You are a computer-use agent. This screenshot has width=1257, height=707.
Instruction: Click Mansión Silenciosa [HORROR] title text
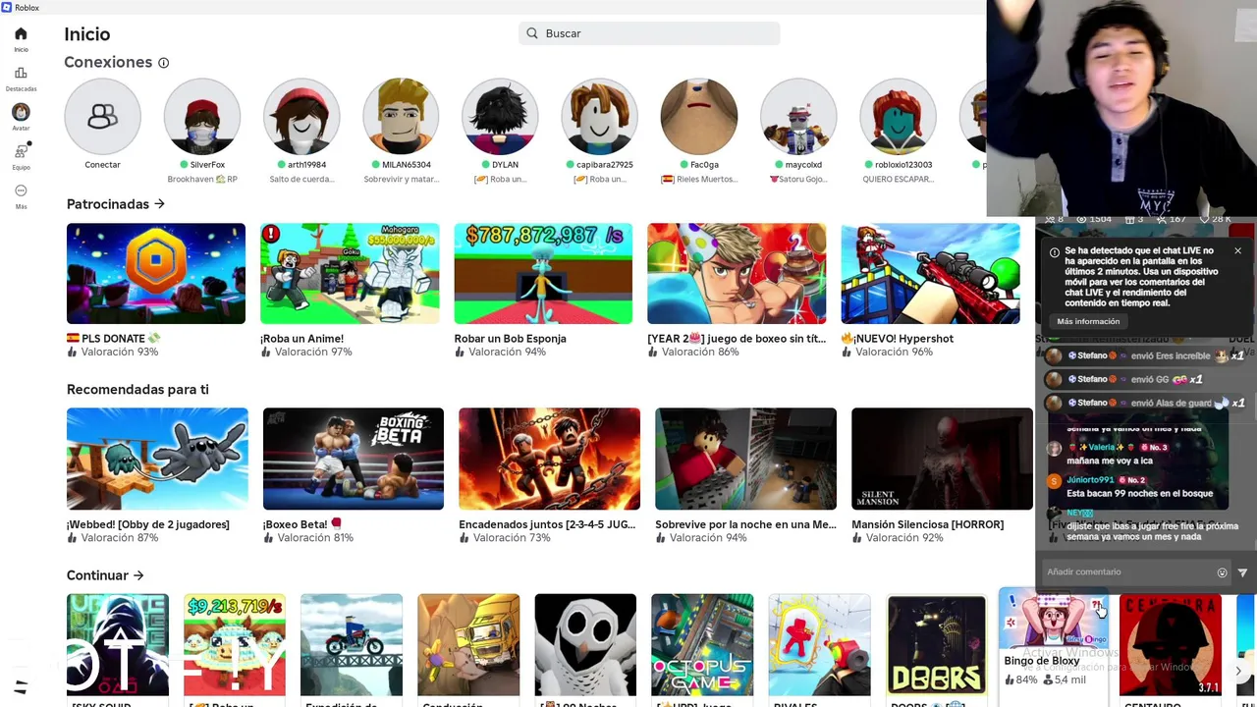point(927,524)
